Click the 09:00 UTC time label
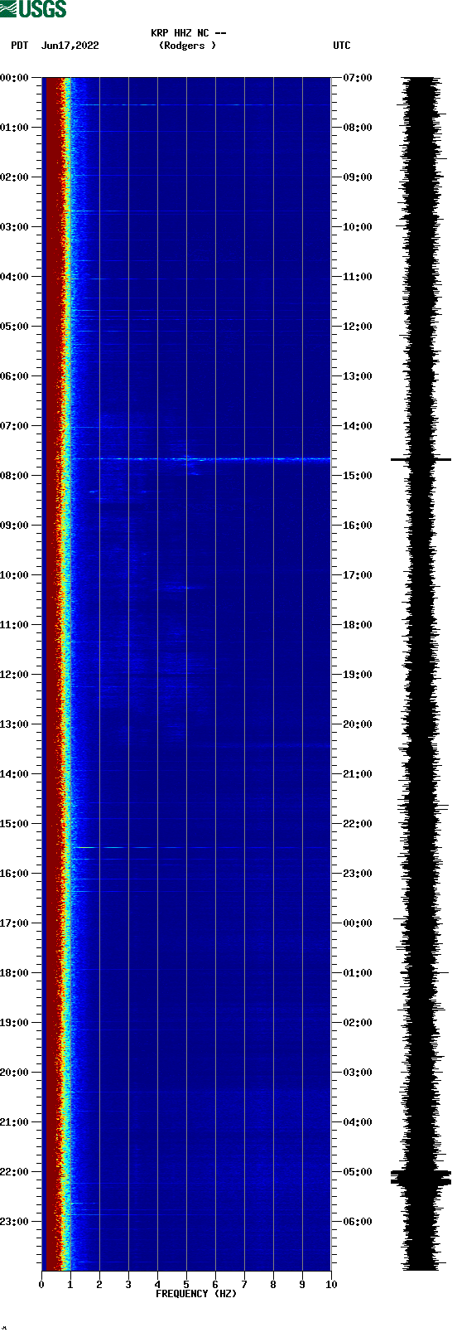457x1337 pixels. [x=358, y=177]
